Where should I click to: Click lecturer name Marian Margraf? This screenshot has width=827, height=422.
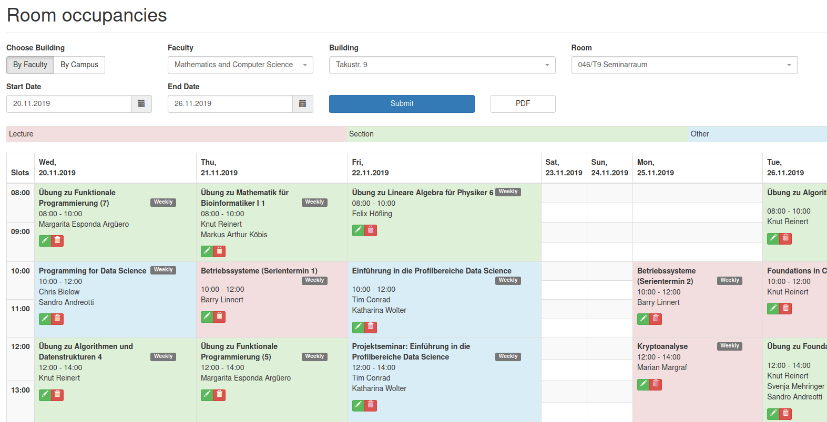[662, 368]
